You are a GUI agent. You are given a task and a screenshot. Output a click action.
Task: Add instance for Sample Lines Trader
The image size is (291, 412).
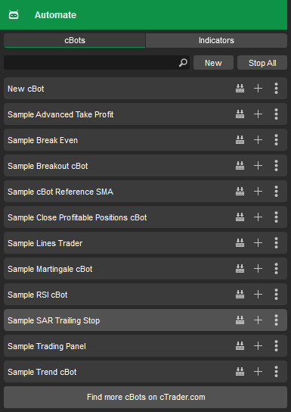click(258, 243)
